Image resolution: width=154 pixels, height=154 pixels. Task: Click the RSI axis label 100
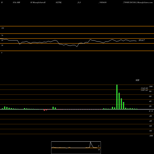tap(2, 28)
